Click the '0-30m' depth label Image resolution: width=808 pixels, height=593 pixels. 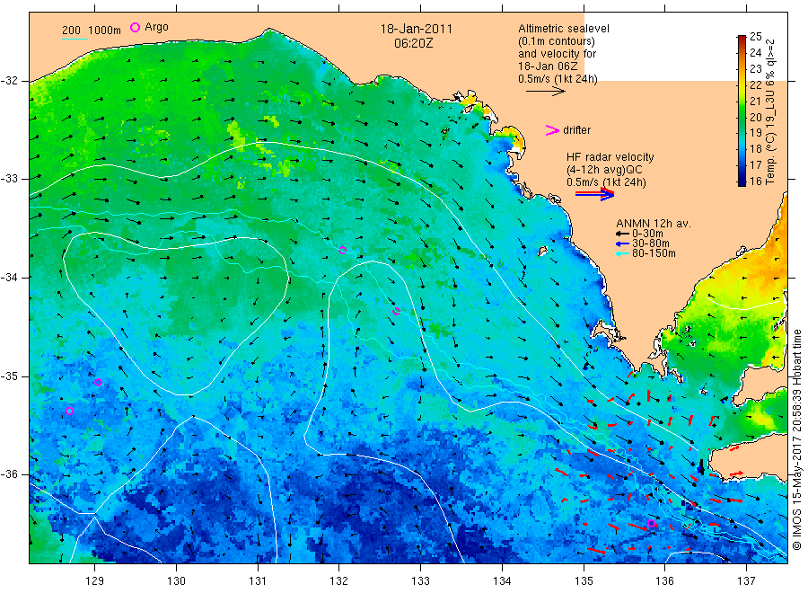tap(647, 234)
